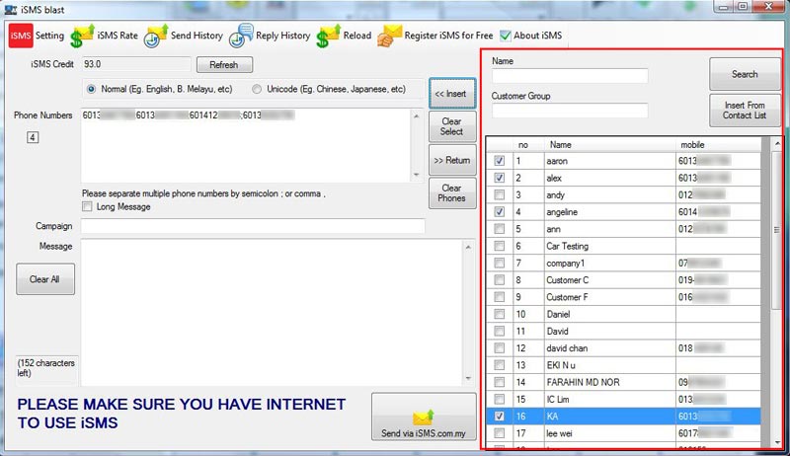Click the Setting toolbar label

[49, 36]
